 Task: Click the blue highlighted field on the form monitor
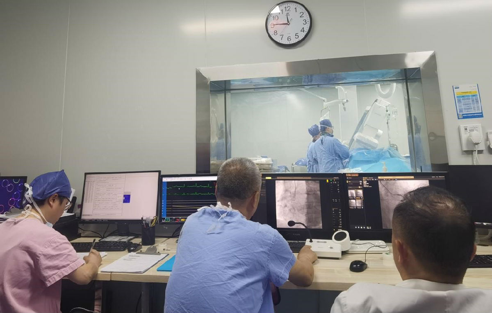pos(127,198)
